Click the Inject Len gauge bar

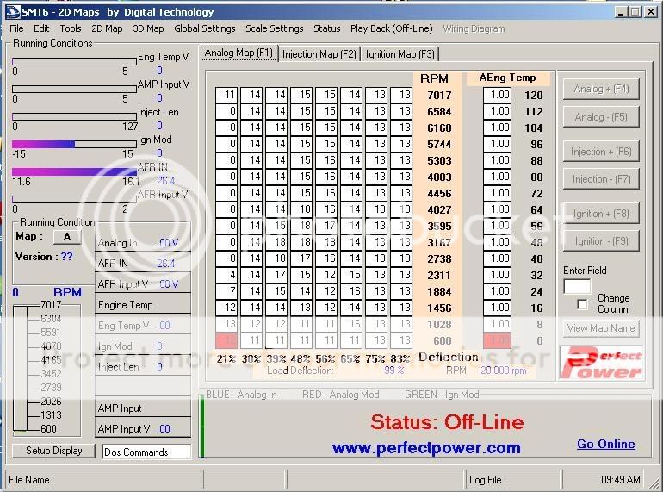click(x=74, y=116)
